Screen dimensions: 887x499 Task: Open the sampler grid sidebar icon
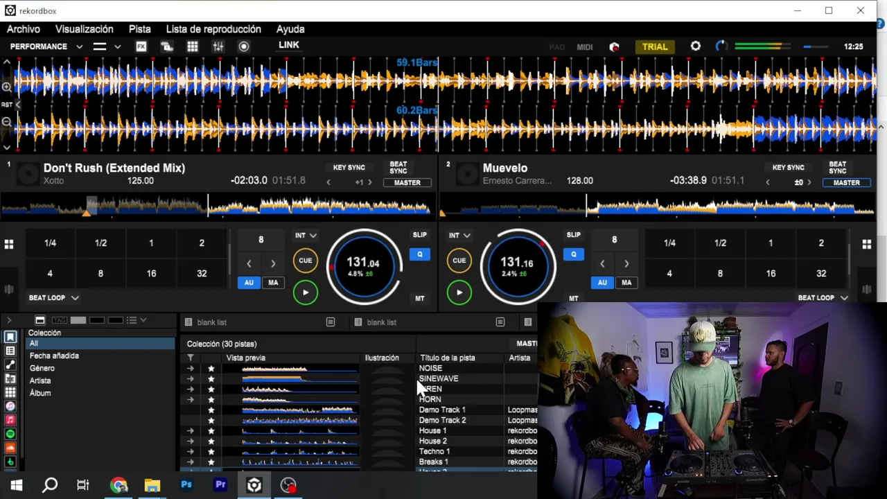pyautogui.click(x=10, y=392)
